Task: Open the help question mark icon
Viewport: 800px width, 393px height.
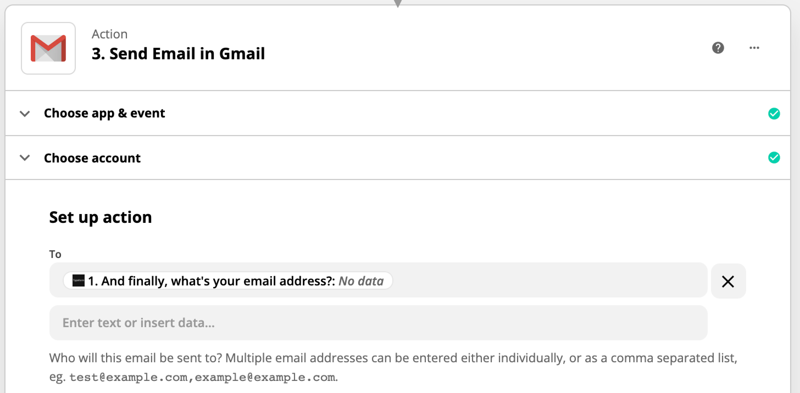Action: click(718, 48)
